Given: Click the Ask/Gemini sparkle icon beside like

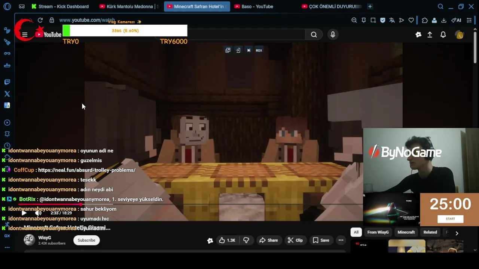Looking at the screenshot, I should tap(210, 241).
